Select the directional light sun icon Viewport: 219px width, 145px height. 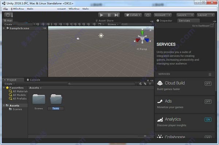(101, 36)
